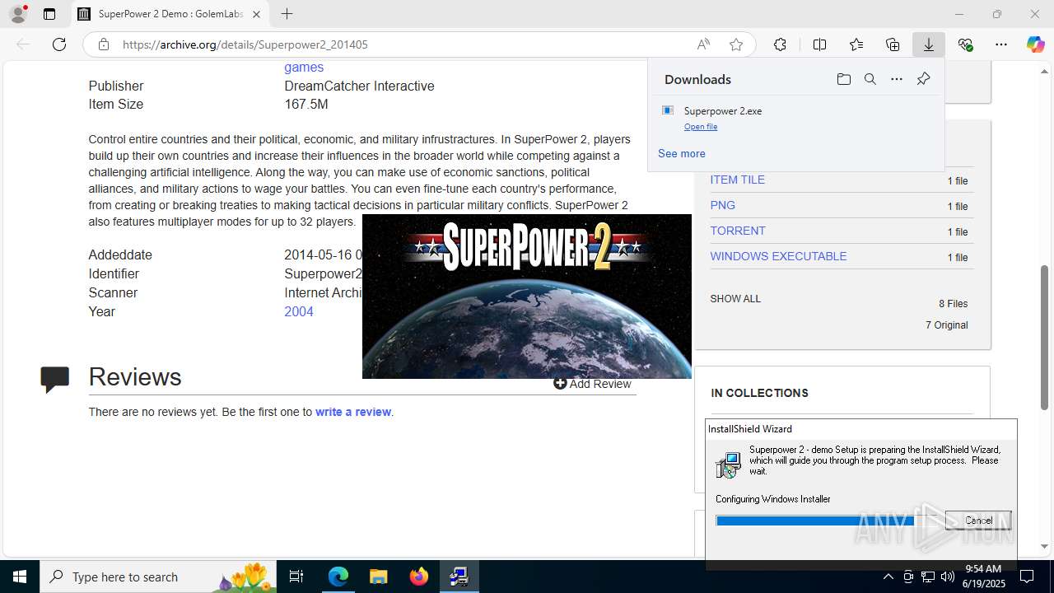Viewport: 1054px width, 593px height.
Task: Open network status tray icon
Action: click(927, 577)
